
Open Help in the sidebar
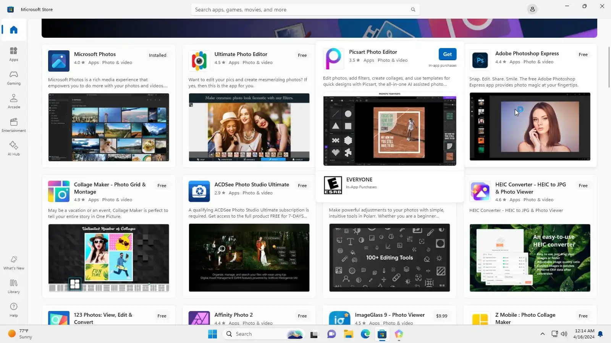click(x=14, y=310)
